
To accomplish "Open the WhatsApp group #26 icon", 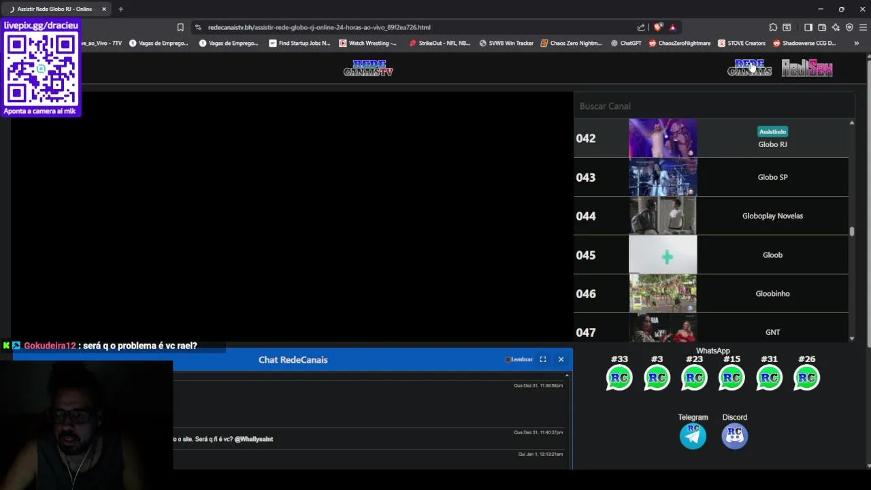I will (806, 378).
